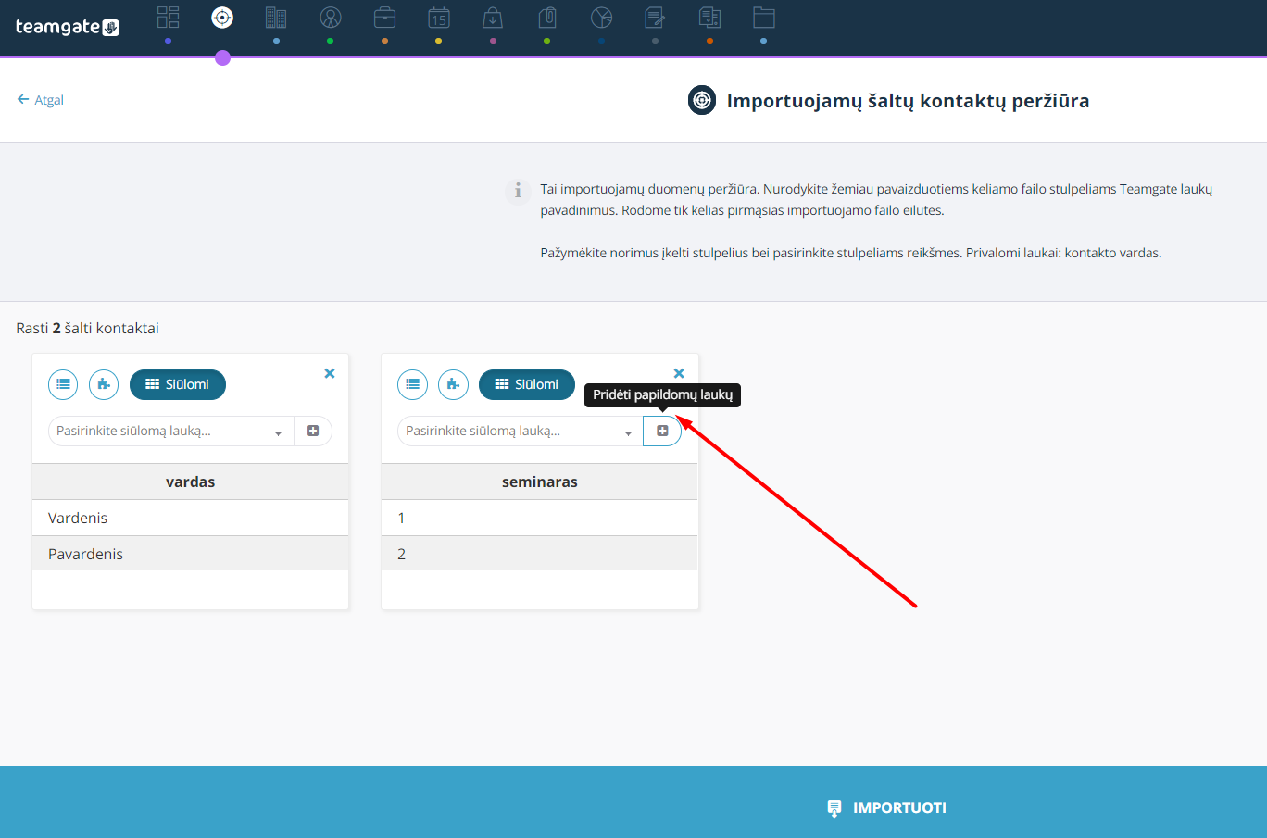Open the note with pencil icon in navigation
This screenshot has width=1267, height=838.
click(656, 18)
